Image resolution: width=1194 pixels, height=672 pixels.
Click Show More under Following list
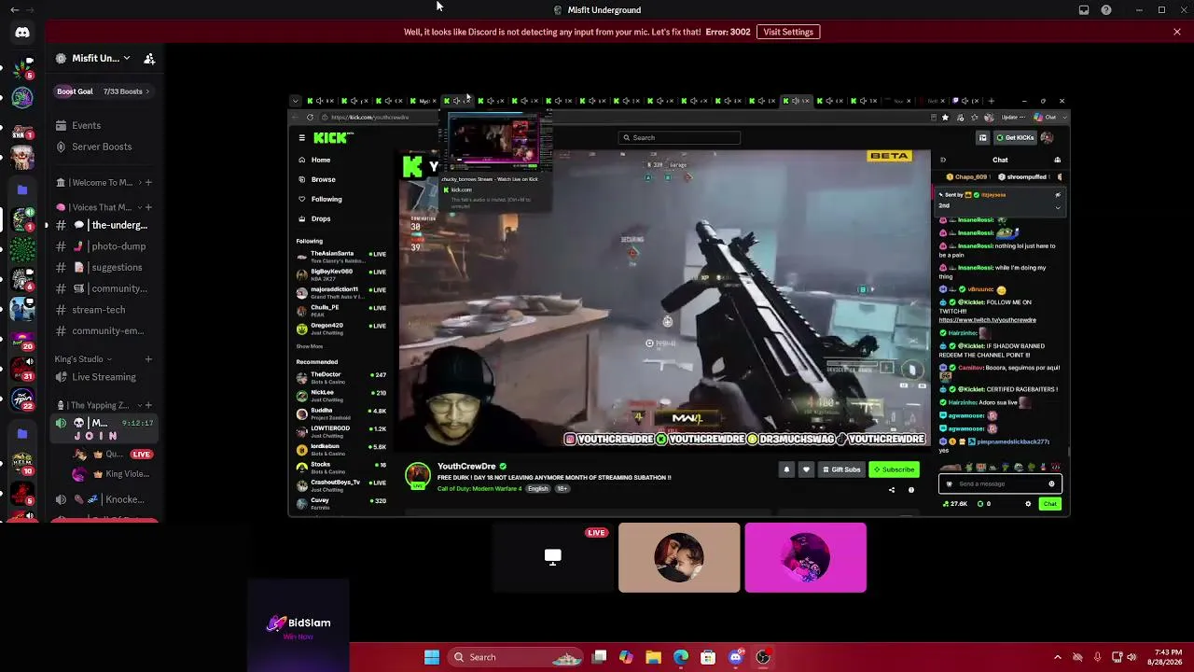pos(310,346)
